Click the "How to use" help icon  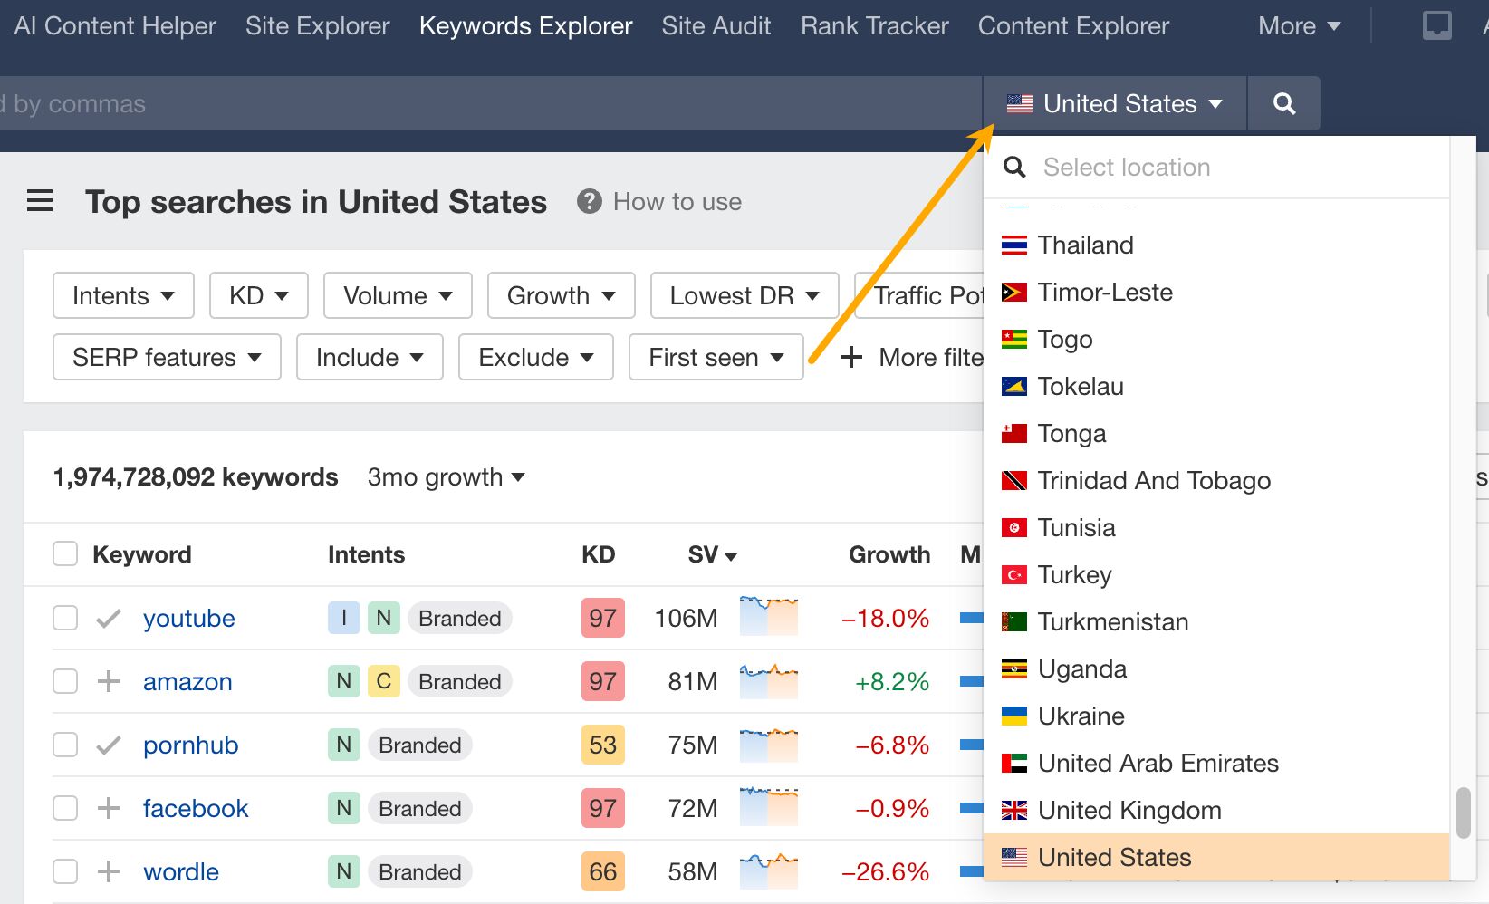point(591,201)
